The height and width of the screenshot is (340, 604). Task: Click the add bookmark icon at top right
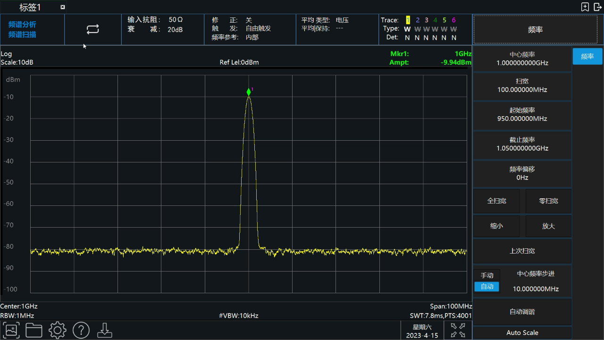tap(585, 7)
